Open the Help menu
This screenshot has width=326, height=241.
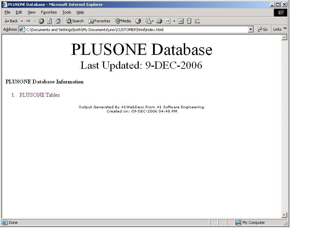pyautogui.click(x=80, y=12)
